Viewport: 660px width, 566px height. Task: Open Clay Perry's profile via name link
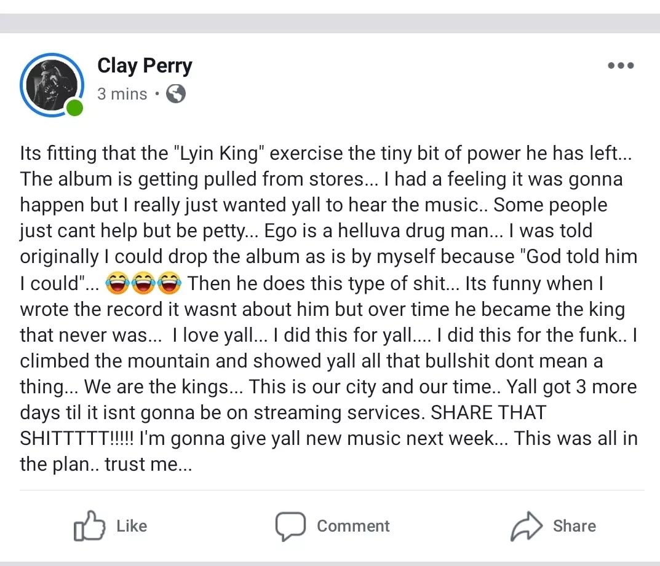click(145, 65)
